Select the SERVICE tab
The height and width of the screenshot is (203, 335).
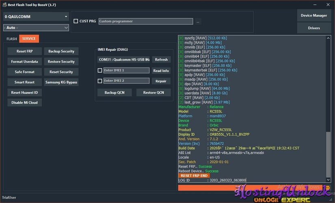click(28, 39)
